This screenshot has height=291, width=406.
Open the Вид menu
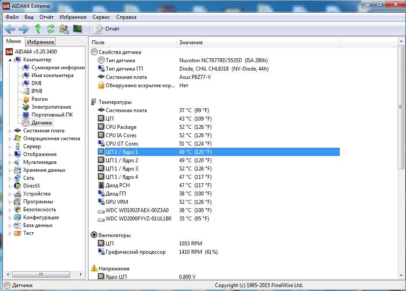click(29, 17)
